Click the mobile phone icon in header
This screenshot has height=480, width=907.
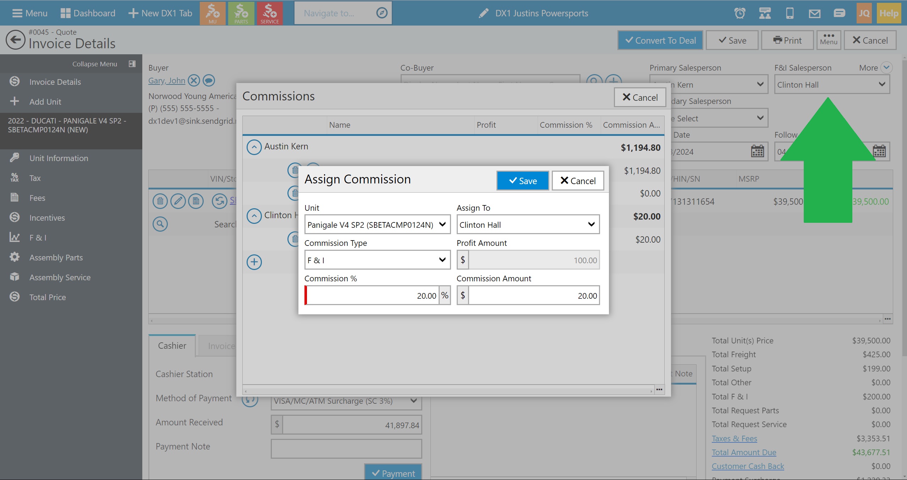coord(790,13)
